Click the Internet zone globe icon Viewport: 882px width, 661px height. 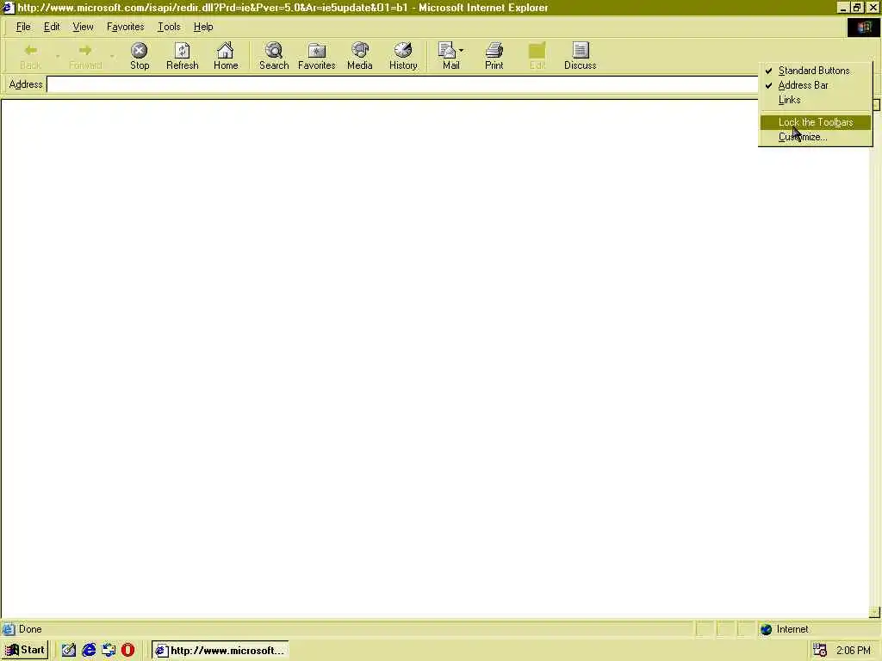766,629
